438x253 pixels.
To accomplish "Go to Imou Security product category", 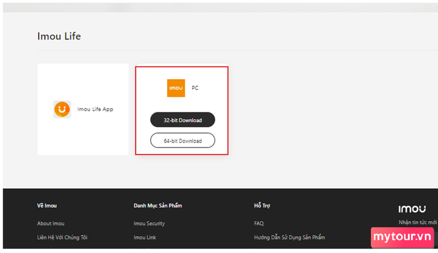I will [149, 224].
